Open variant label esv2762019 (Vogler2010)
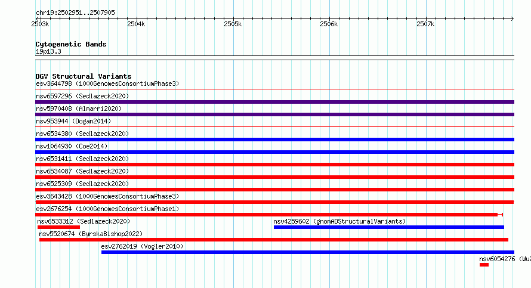Screen dimensions: 531x288 point(142,246)
